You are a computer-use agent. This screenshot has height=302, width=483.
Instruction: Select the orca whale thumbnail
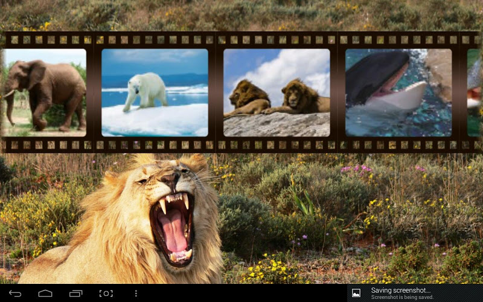click(398, 92)
